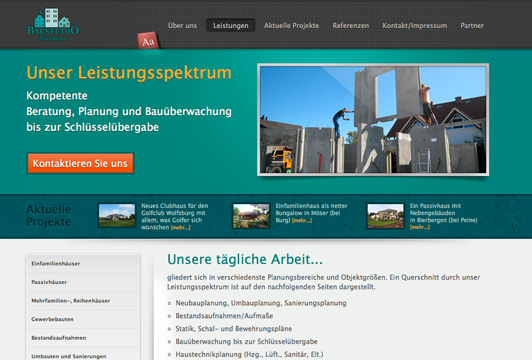This screenshot has height=360, width=532.
Task: Choose Gewerbebauten from the sidebar list
Action: pos(83,319)
